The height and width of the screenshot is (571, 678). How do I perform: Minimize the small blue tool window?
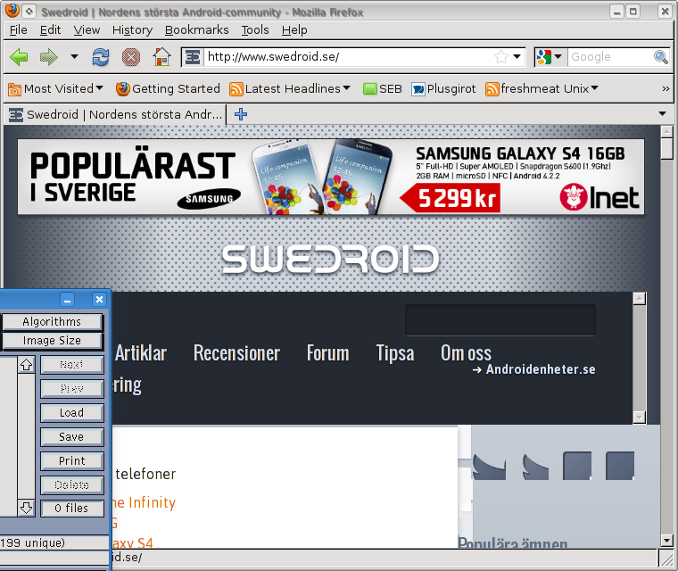pos(68,300)
